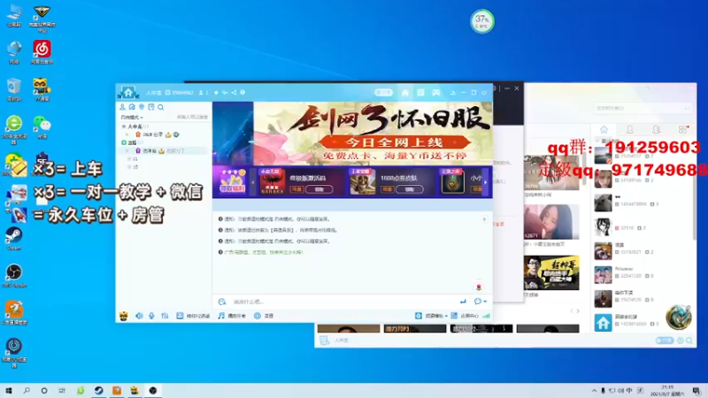Image resolution: width=708 pixels, height=398 pixels.
Task: Toggle the push-to-talk F2 option
Action: (193, 316)
